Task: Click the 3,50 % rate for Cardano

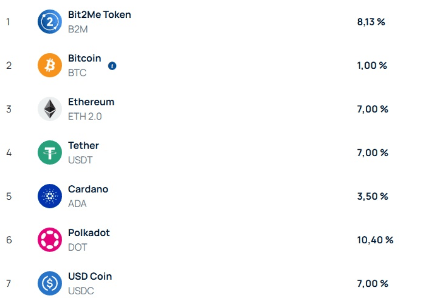Action: point(372,196)
